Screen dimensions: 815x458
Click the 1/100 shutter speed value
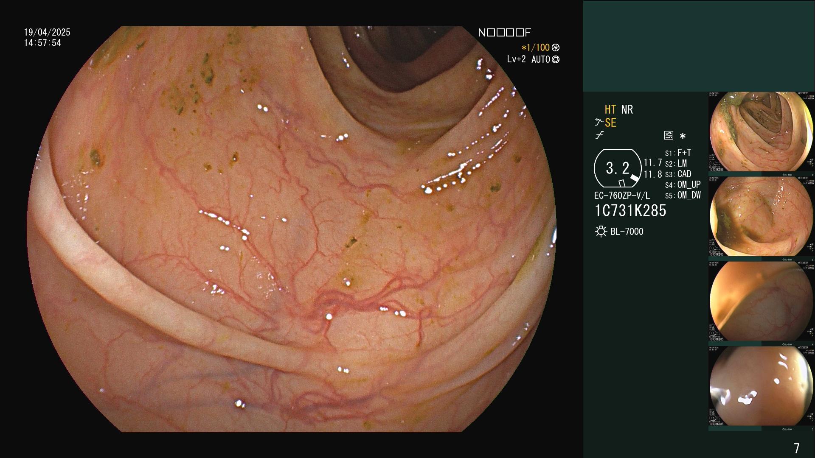pos(538,48)
